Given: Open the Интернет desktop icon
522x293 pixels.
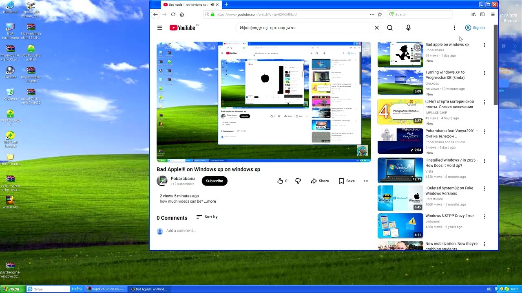Looking at the screenshot, I should [10, 7].
